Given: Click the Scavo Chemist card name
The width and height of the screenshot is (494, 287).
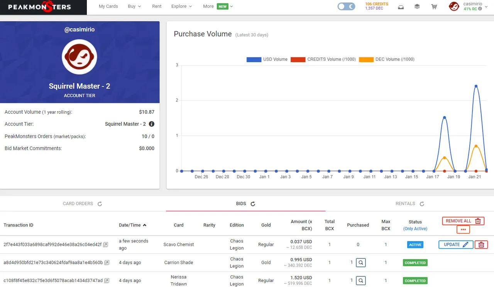Looking at the screenshot, I should point(179,245).
